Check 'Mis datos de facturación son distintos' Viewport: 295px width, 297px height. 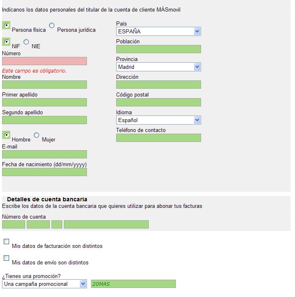point(6,242)
